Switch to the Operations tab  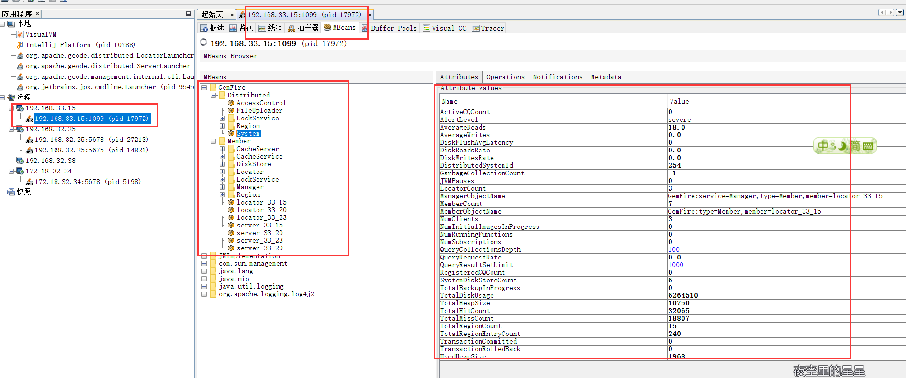(x=505, y=77)
